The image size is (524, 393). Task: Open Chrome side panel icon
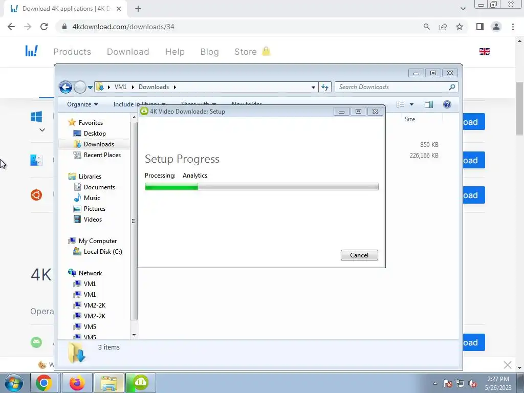[x=480, y=27]
